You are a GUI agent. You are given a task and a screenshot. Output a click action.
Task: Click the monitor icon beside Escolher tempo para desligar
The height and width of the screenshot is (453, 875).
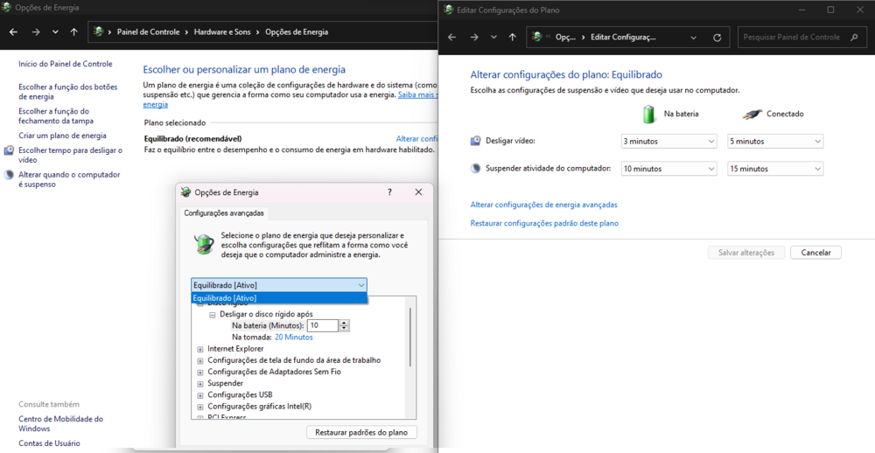9,150
